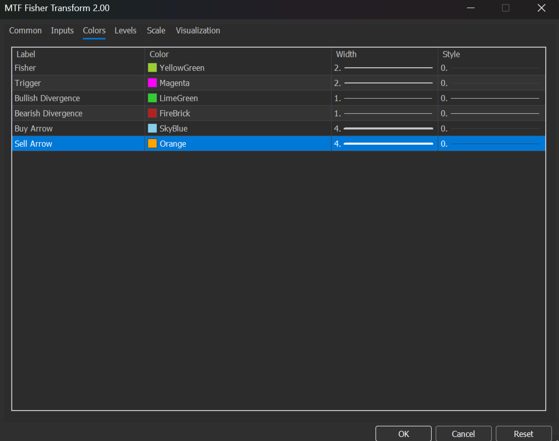
Task: Switch to the Common tab
Action: 25,30
